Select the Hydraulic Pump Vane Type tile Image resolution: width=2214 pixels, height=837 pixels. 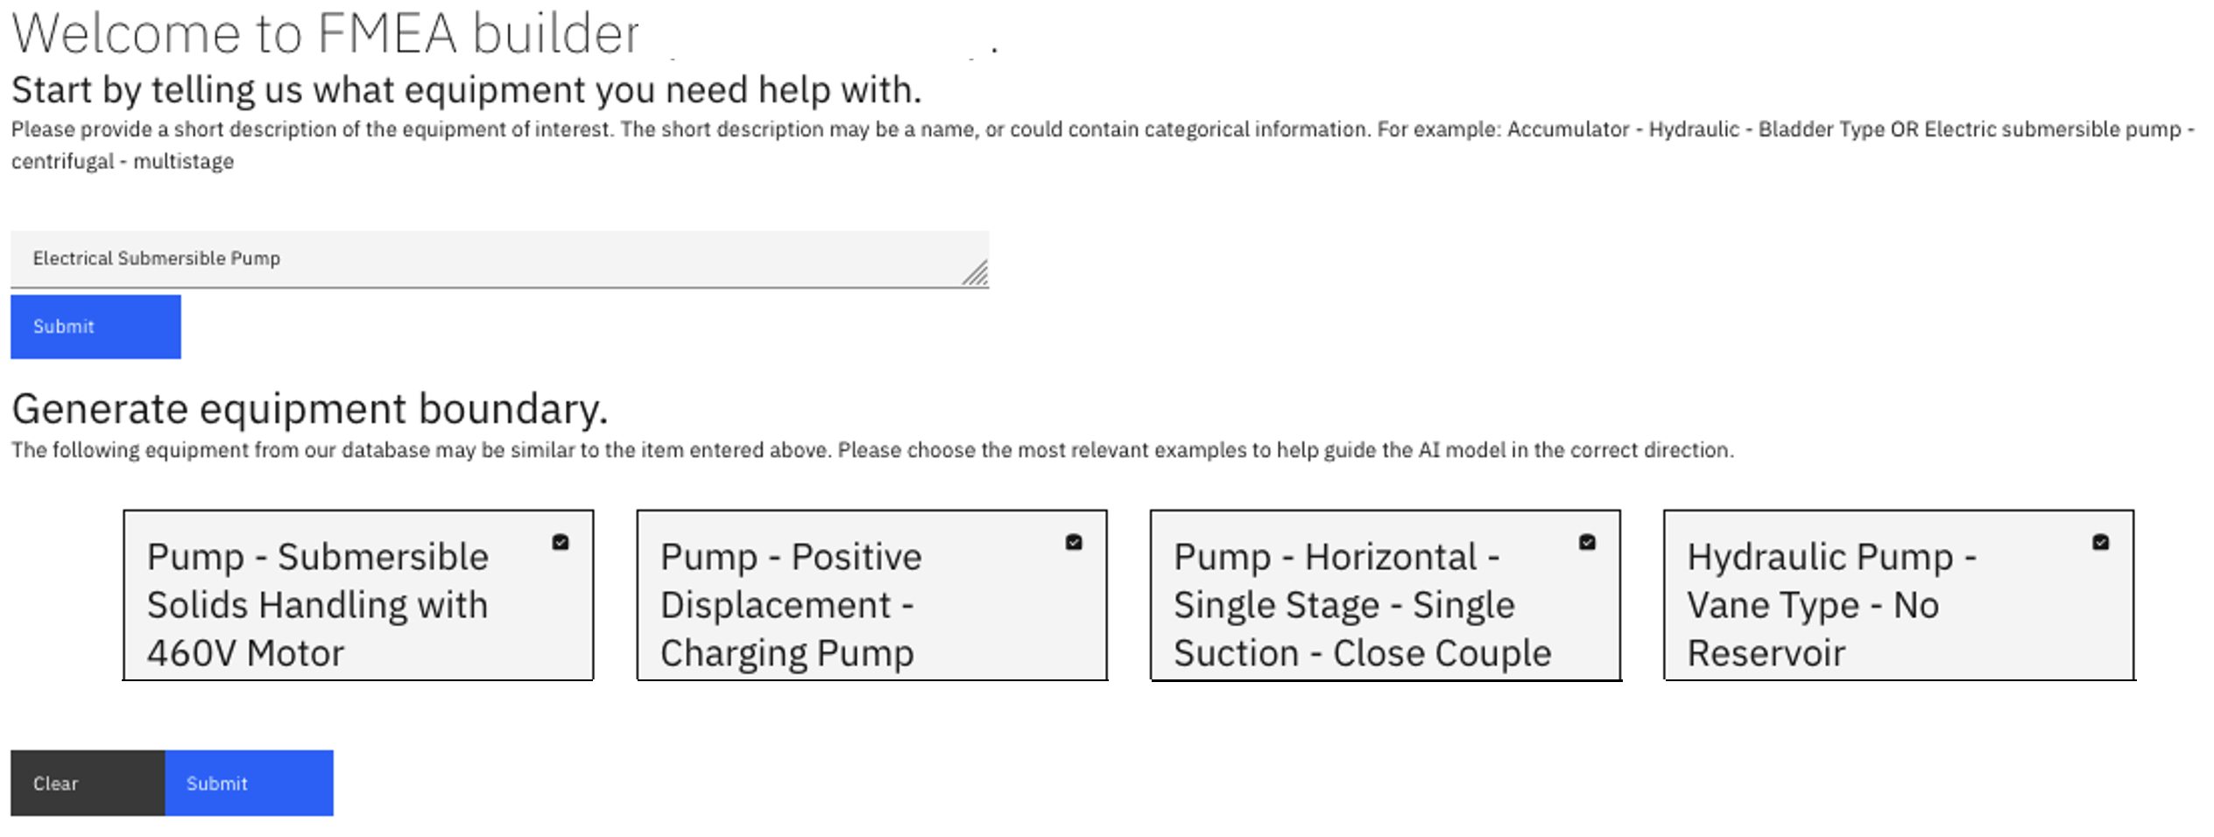[x=1898, y=604]
